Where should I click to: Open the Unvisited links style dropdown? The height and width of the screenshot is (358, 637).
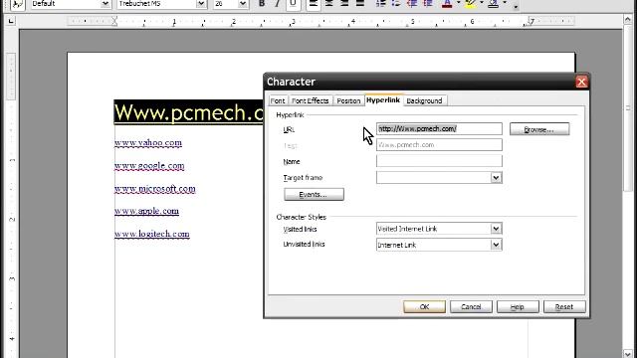tap(496, 245)
